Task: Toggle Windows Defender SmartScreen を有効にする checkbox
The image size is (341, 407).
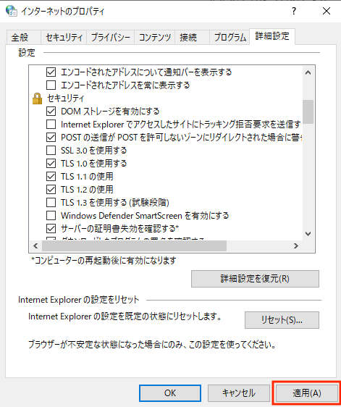Action: tap(51, 215)
